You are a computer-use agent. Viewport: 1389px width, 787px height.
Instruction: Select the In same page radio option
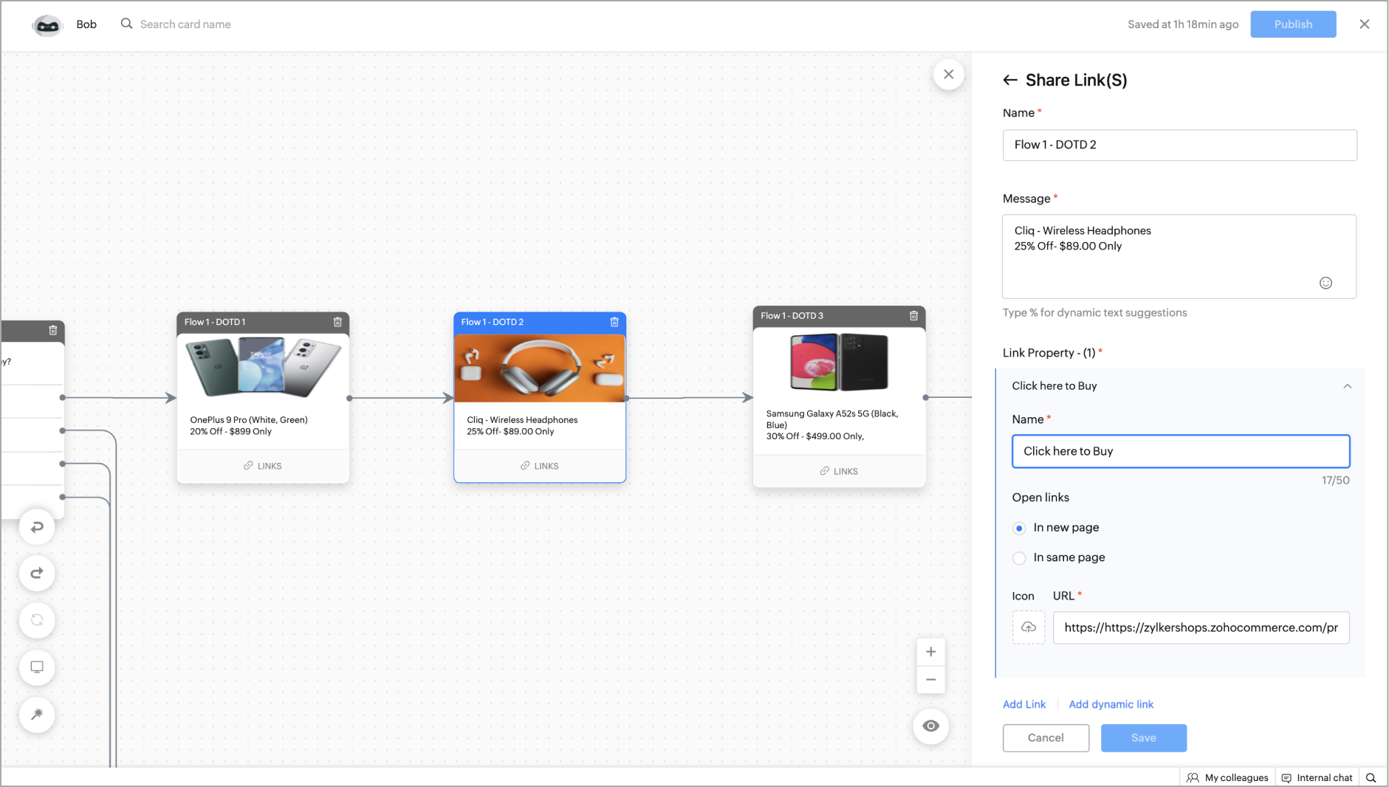click(1019, 558)
